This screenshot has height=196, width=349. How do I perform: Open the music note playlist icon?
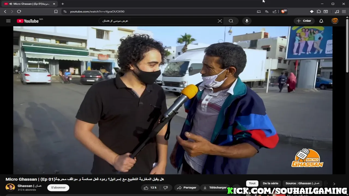point(337,11)
